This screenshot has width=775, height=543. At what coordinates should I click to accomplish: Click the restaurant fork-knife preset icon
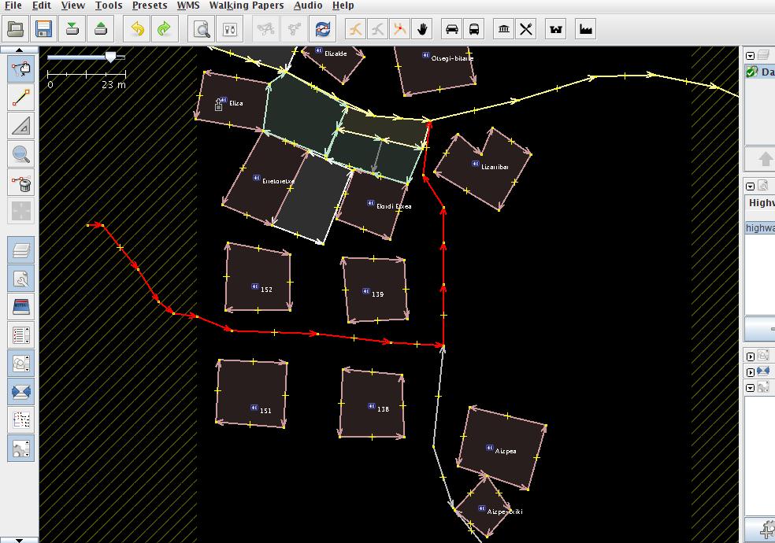point(526,29)
